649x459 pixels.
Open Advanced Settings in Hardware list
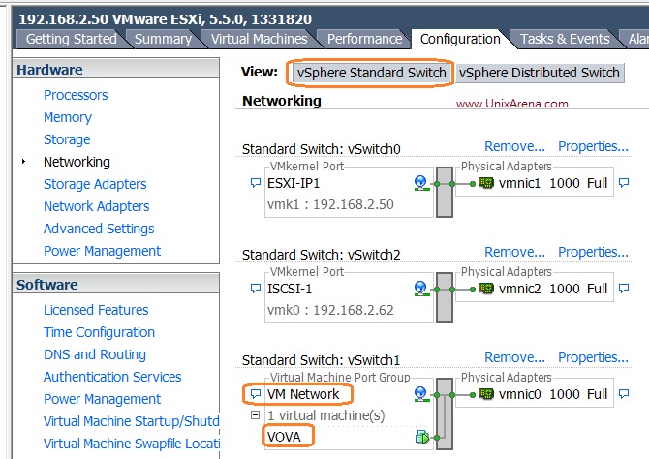[x=99, y=229]
